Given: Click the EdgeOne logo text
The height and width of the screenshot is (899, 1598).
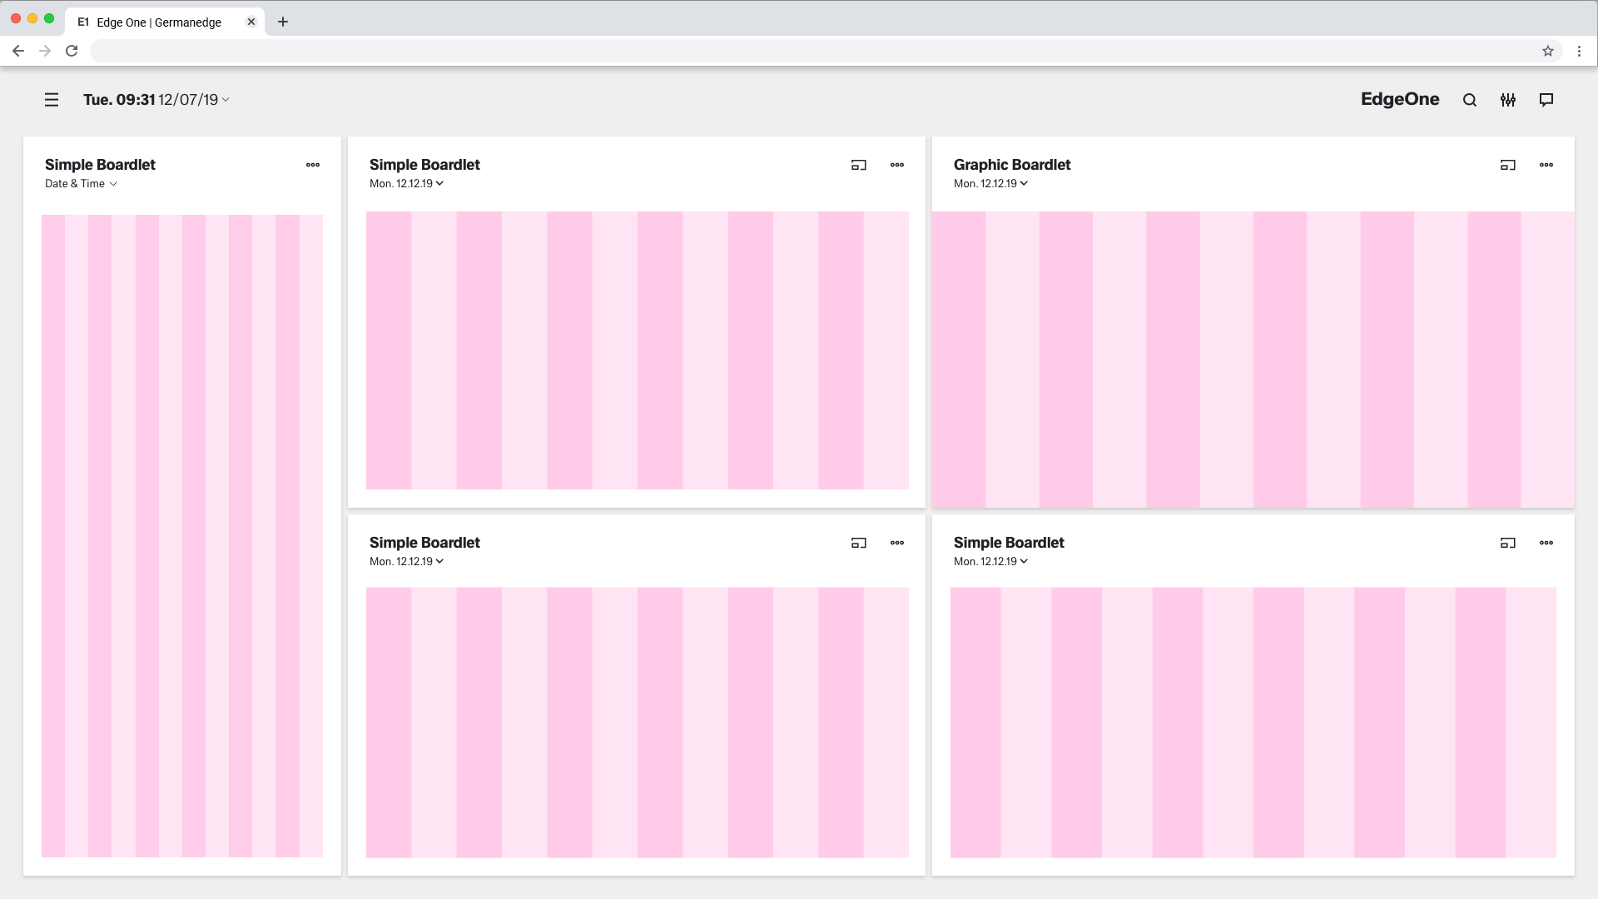Looking at the screenshot, I should [1400, 99].
